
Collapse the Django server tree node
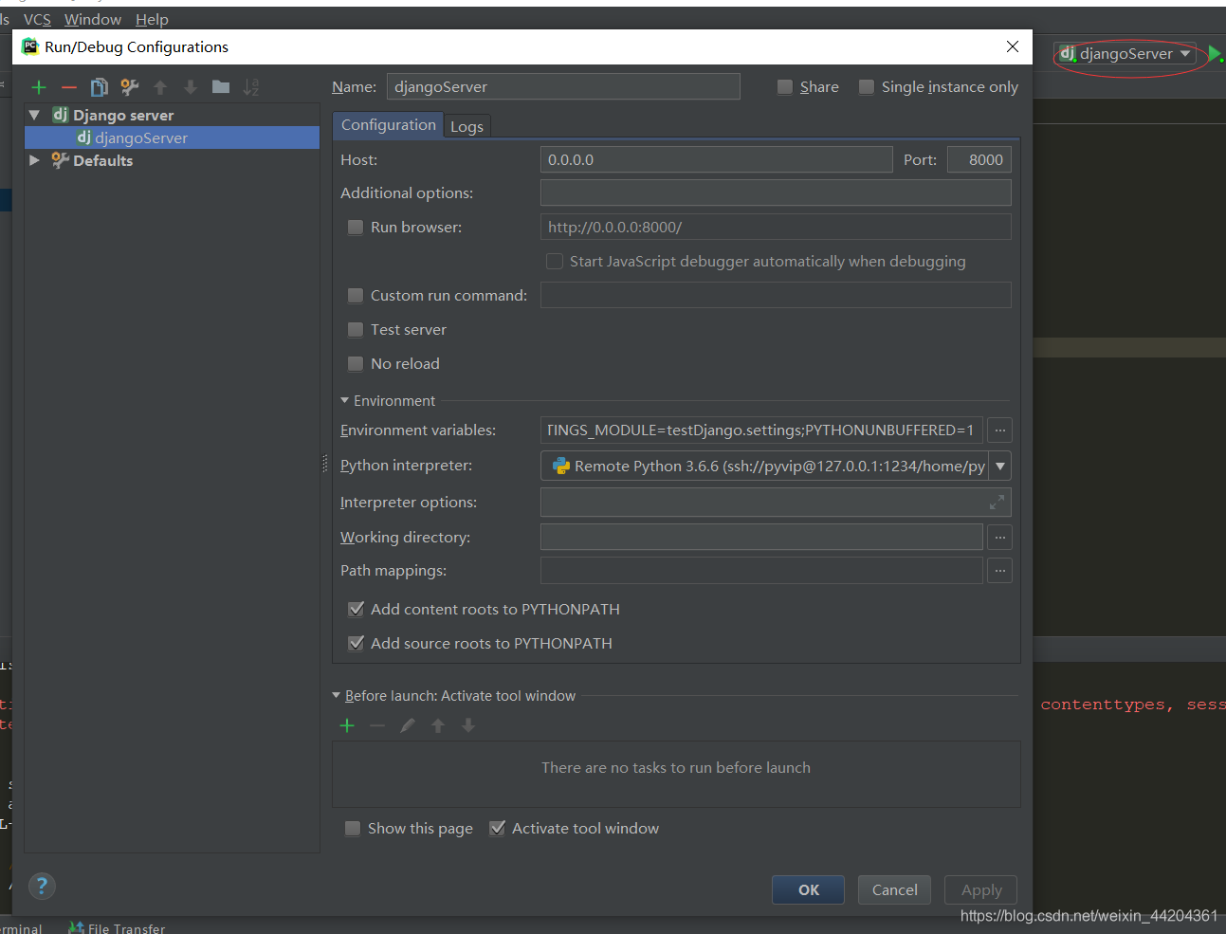click(x=35, y=115)
